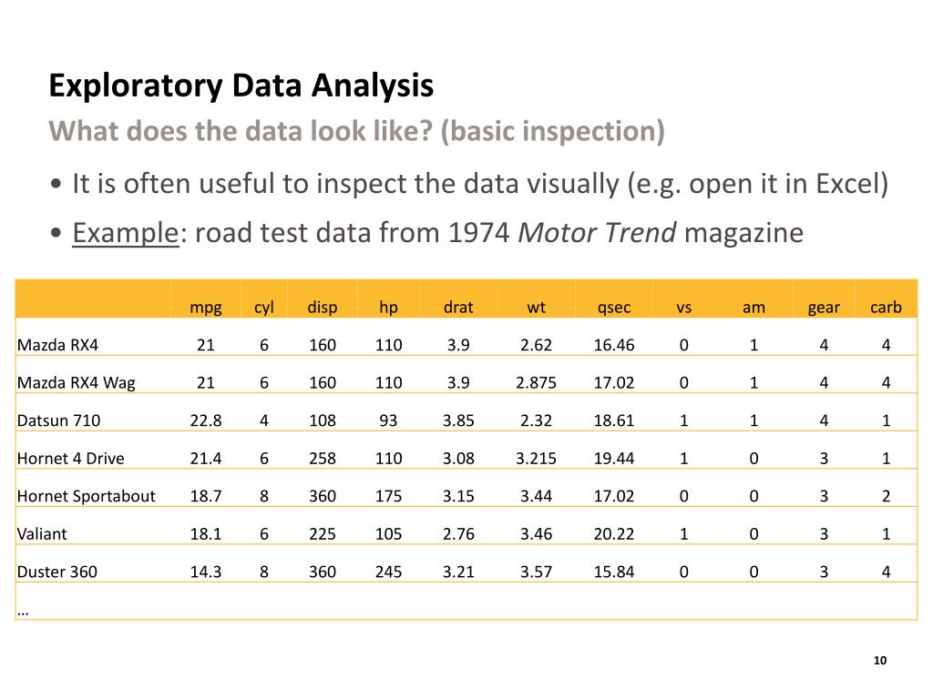Click the mpg column header
The height and width of the screenshot is (699, 933).
point(206,308)
